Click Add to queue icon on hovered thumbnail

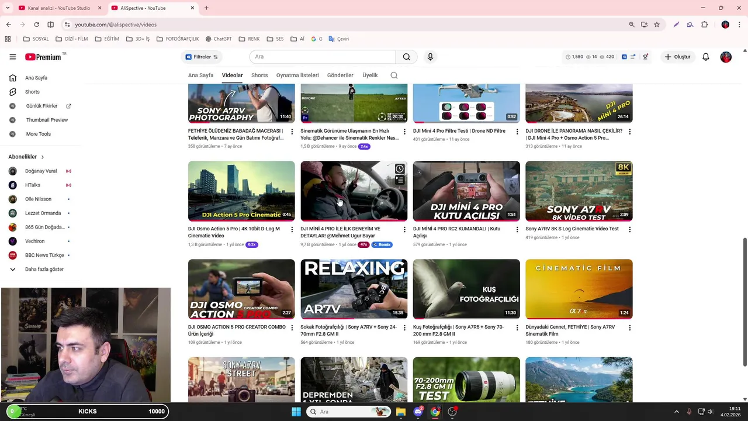[400, 180]
